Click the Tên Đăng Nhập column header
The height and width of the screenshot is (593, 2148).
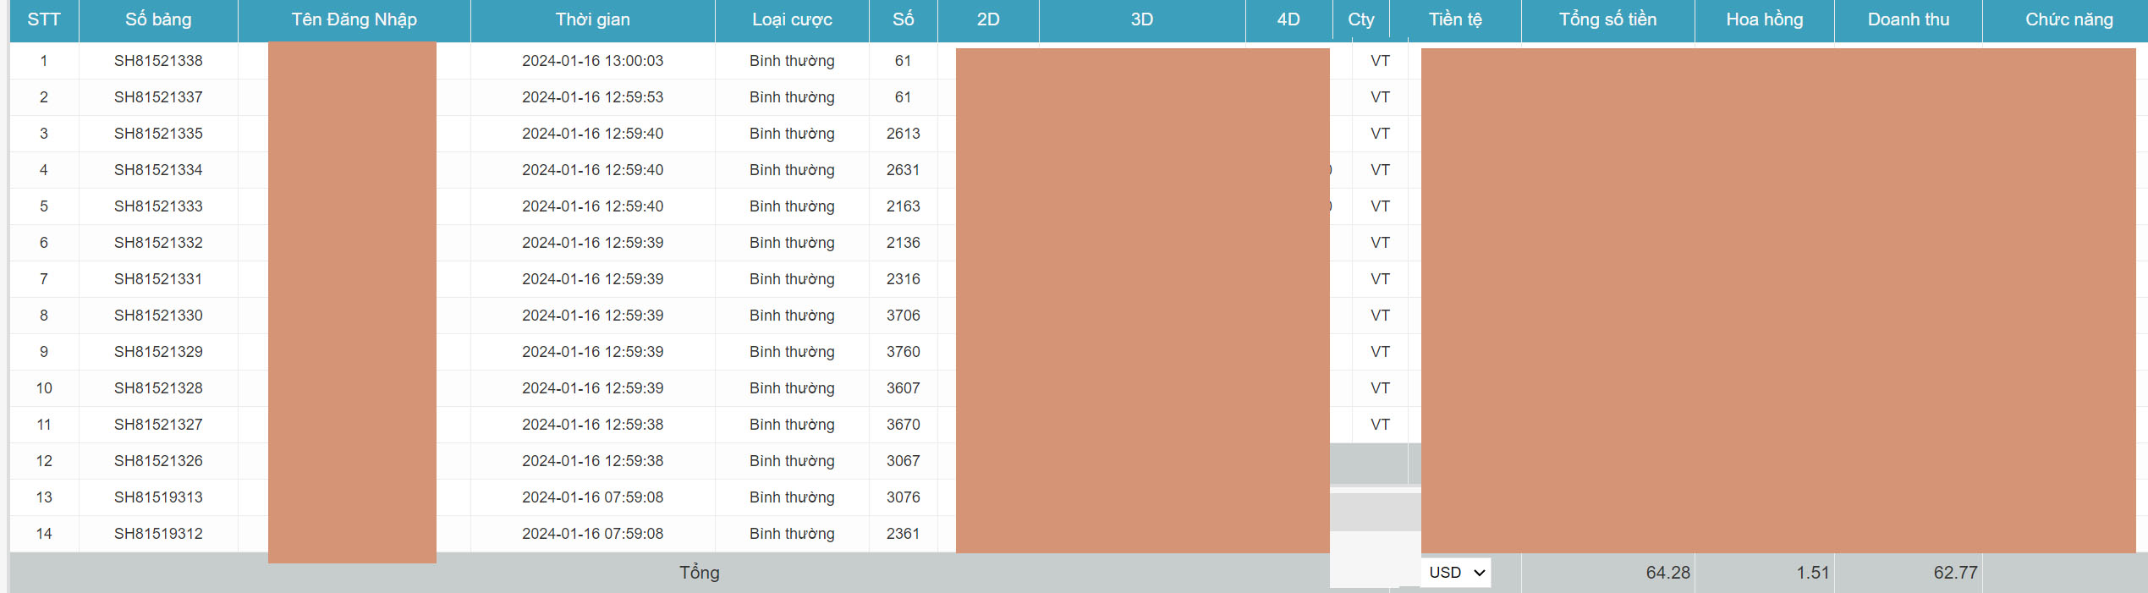tap(354, 19)
